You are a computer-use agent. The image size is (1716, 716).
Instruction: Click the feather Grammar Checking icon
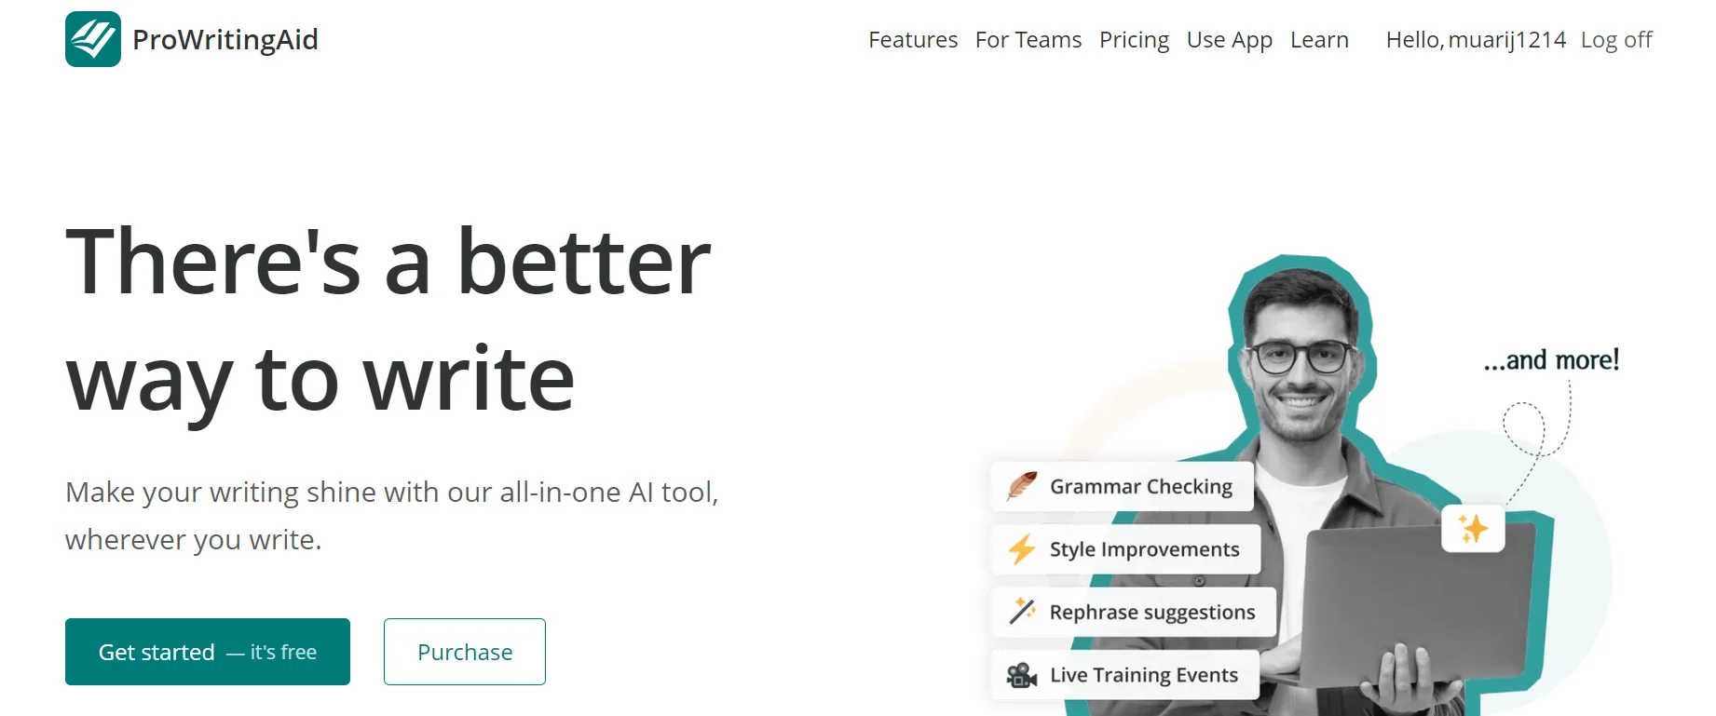pos(1022,486)
